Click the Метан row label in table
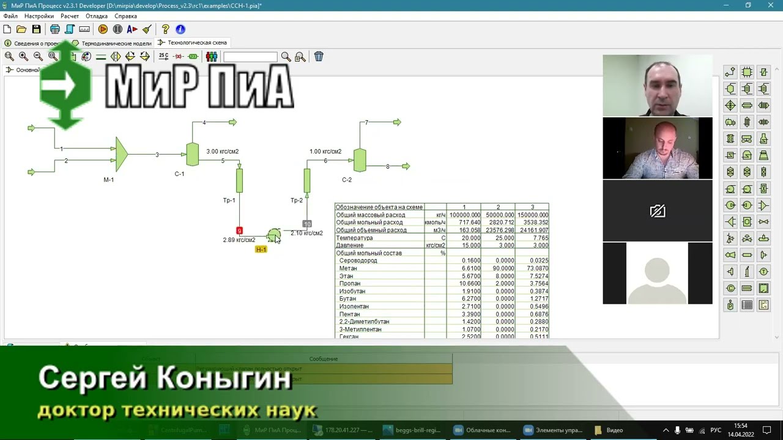 click(x=348, y=268)
